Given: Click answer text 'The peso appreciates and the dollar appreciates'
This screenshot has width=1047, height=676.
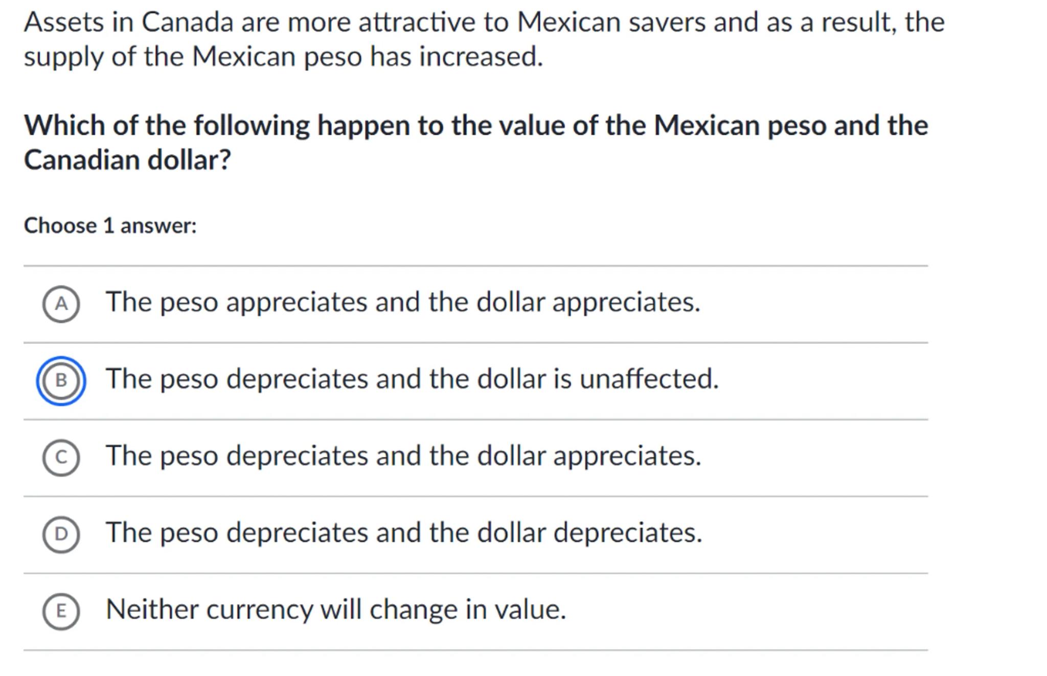Looking at the screenshot, I should (402, 302).
